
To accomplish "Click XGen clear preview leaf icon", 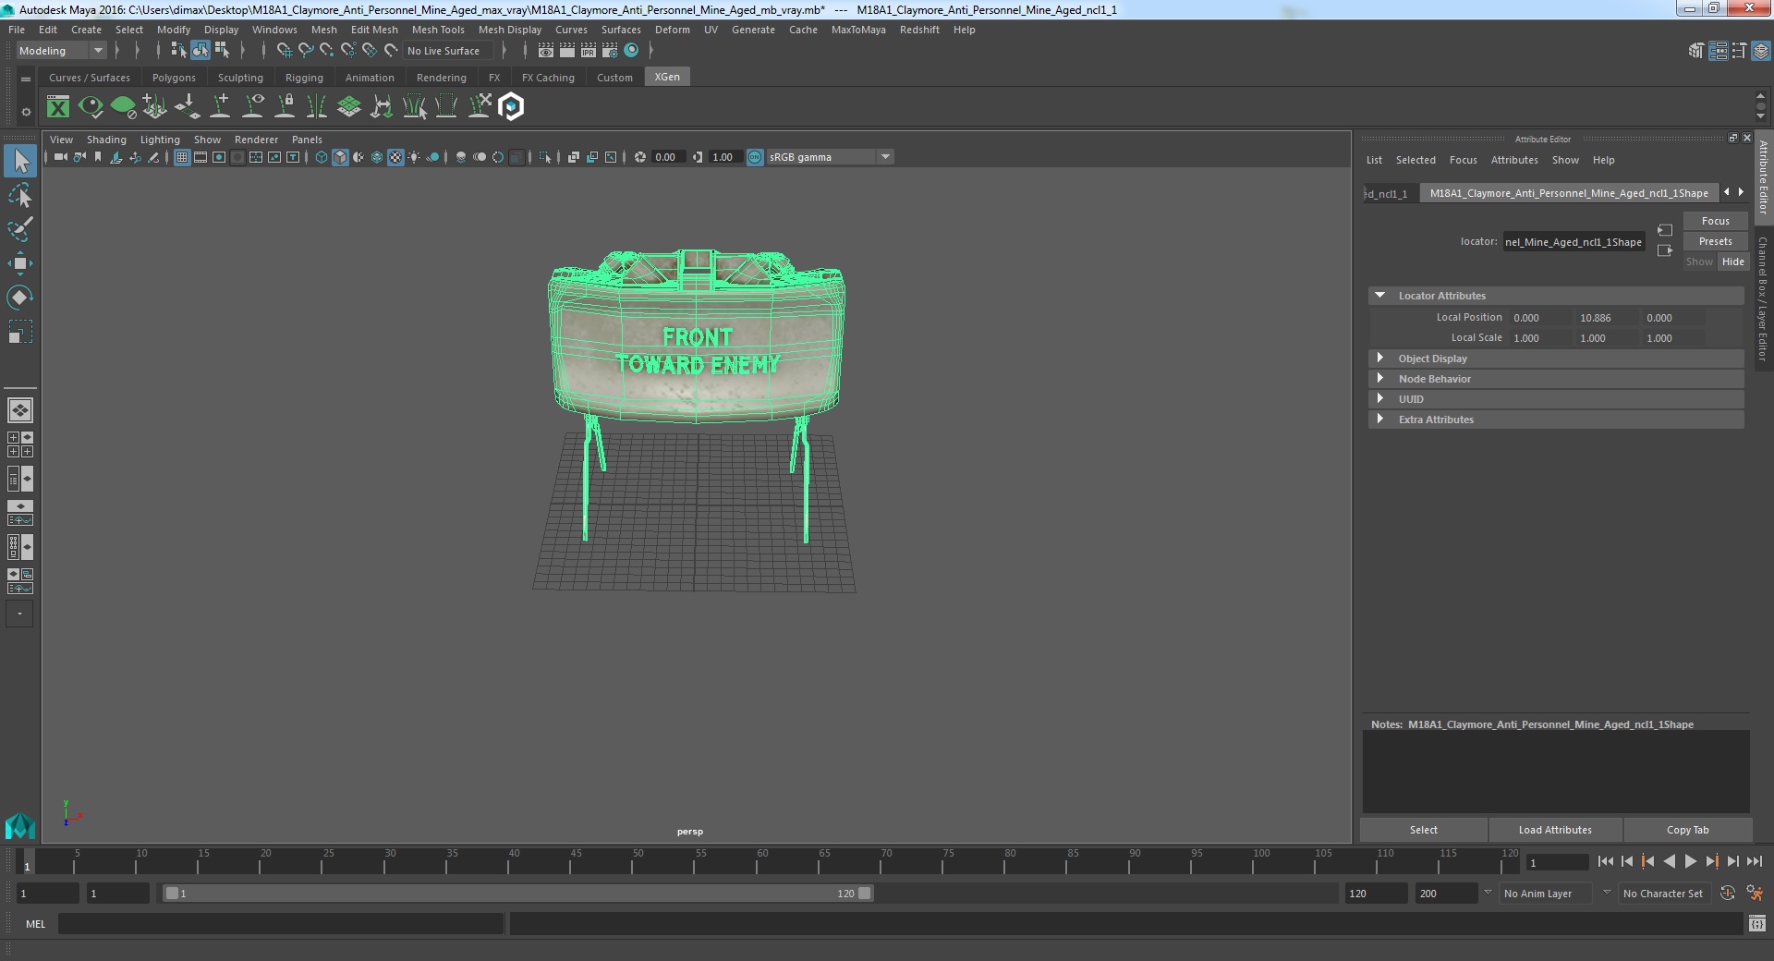I will (x=123, y=107).
